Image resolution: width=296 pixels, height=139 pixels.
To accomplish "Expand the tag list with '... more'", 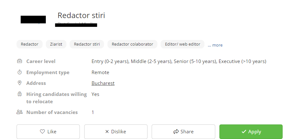I will (x=215, y=45).
